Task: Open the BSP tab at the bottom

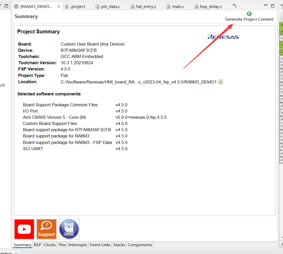Action: point(37,245)
